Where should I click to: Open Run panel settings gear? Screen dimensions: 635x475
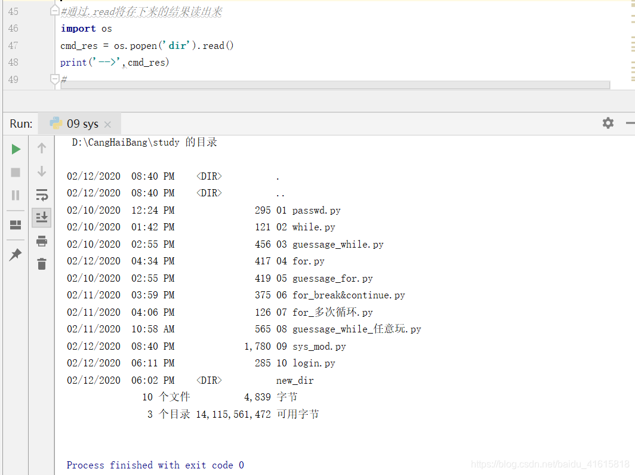coord(608,123)
